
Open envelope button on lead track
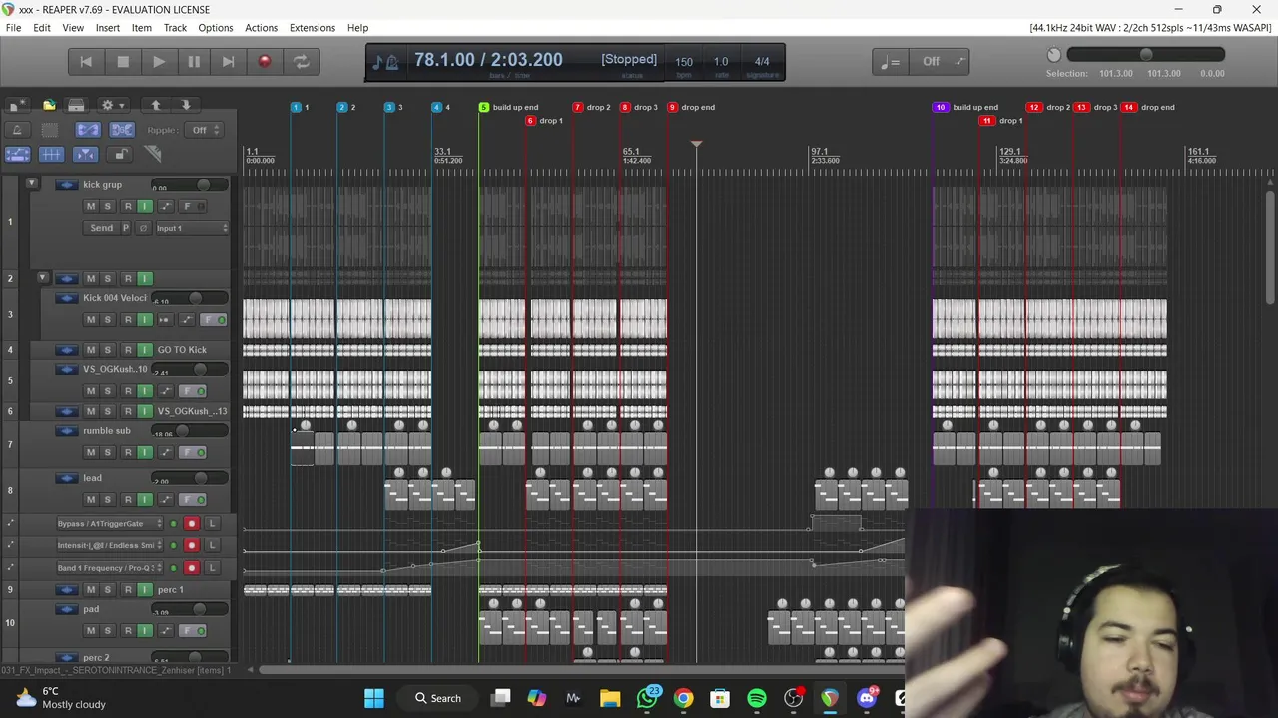(x=166, y=499)
